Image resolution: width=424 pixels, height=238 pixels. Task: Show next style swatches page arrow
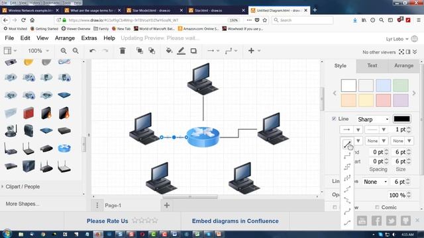point(414,93)
